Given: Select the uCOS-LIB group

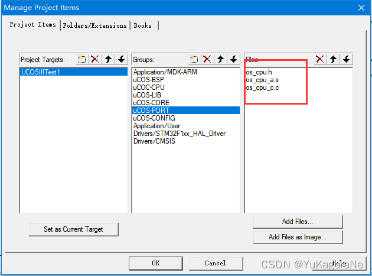Looking at the screenshot, I should pyautogui.click(x=186, y=95).
